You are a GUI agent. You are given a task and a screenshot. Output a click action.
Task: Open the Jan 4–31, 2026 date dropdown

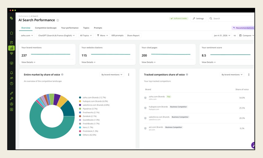click(222, 36)
